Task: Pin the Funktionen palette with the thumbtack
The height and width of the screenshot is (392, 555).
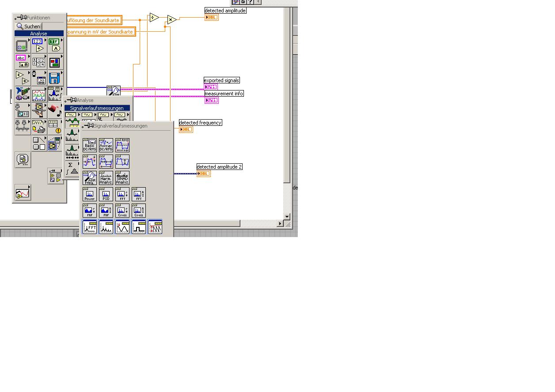Action: [20, 18]
